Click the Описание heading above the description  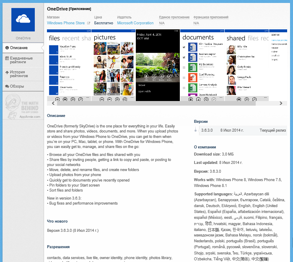(56, 116)
